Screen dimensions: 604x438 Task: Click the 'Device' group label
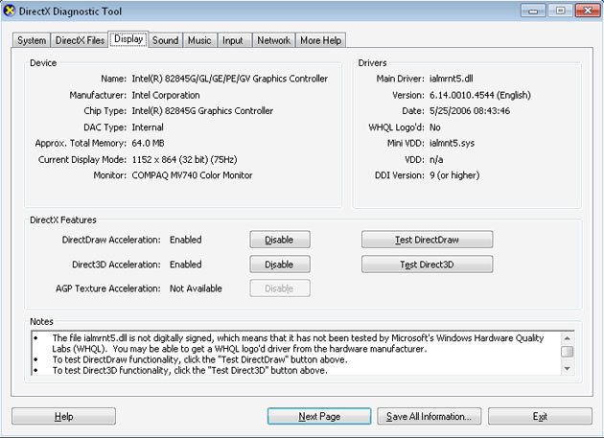[43, 63]
